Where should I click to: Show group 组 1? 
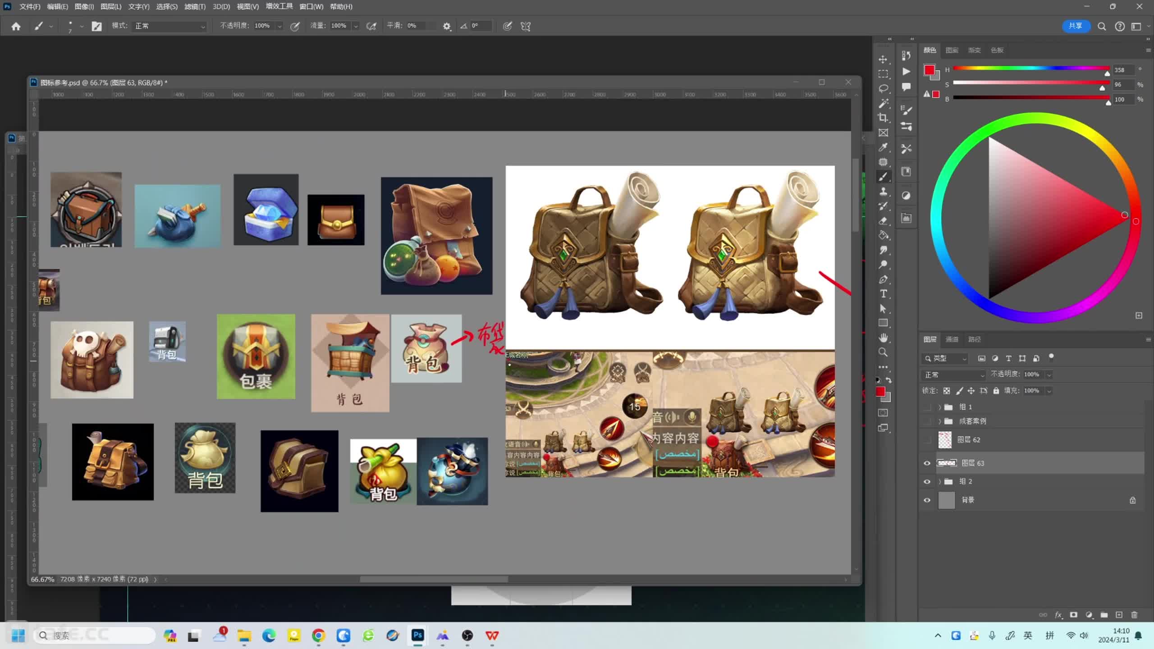(x=927, y=407)
